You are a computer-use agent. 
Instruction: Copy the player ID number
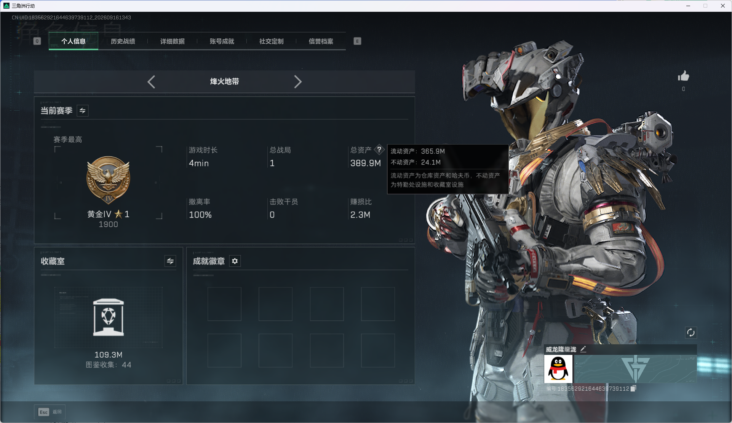(633, 388)
